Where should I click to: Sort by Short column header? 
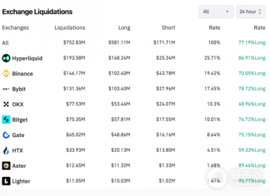pyautogui.click(x=168, y=27)
